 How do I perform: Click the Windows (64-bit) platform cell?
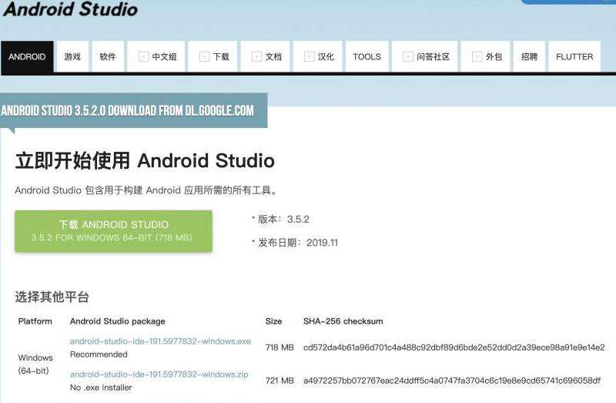[35, 364]
